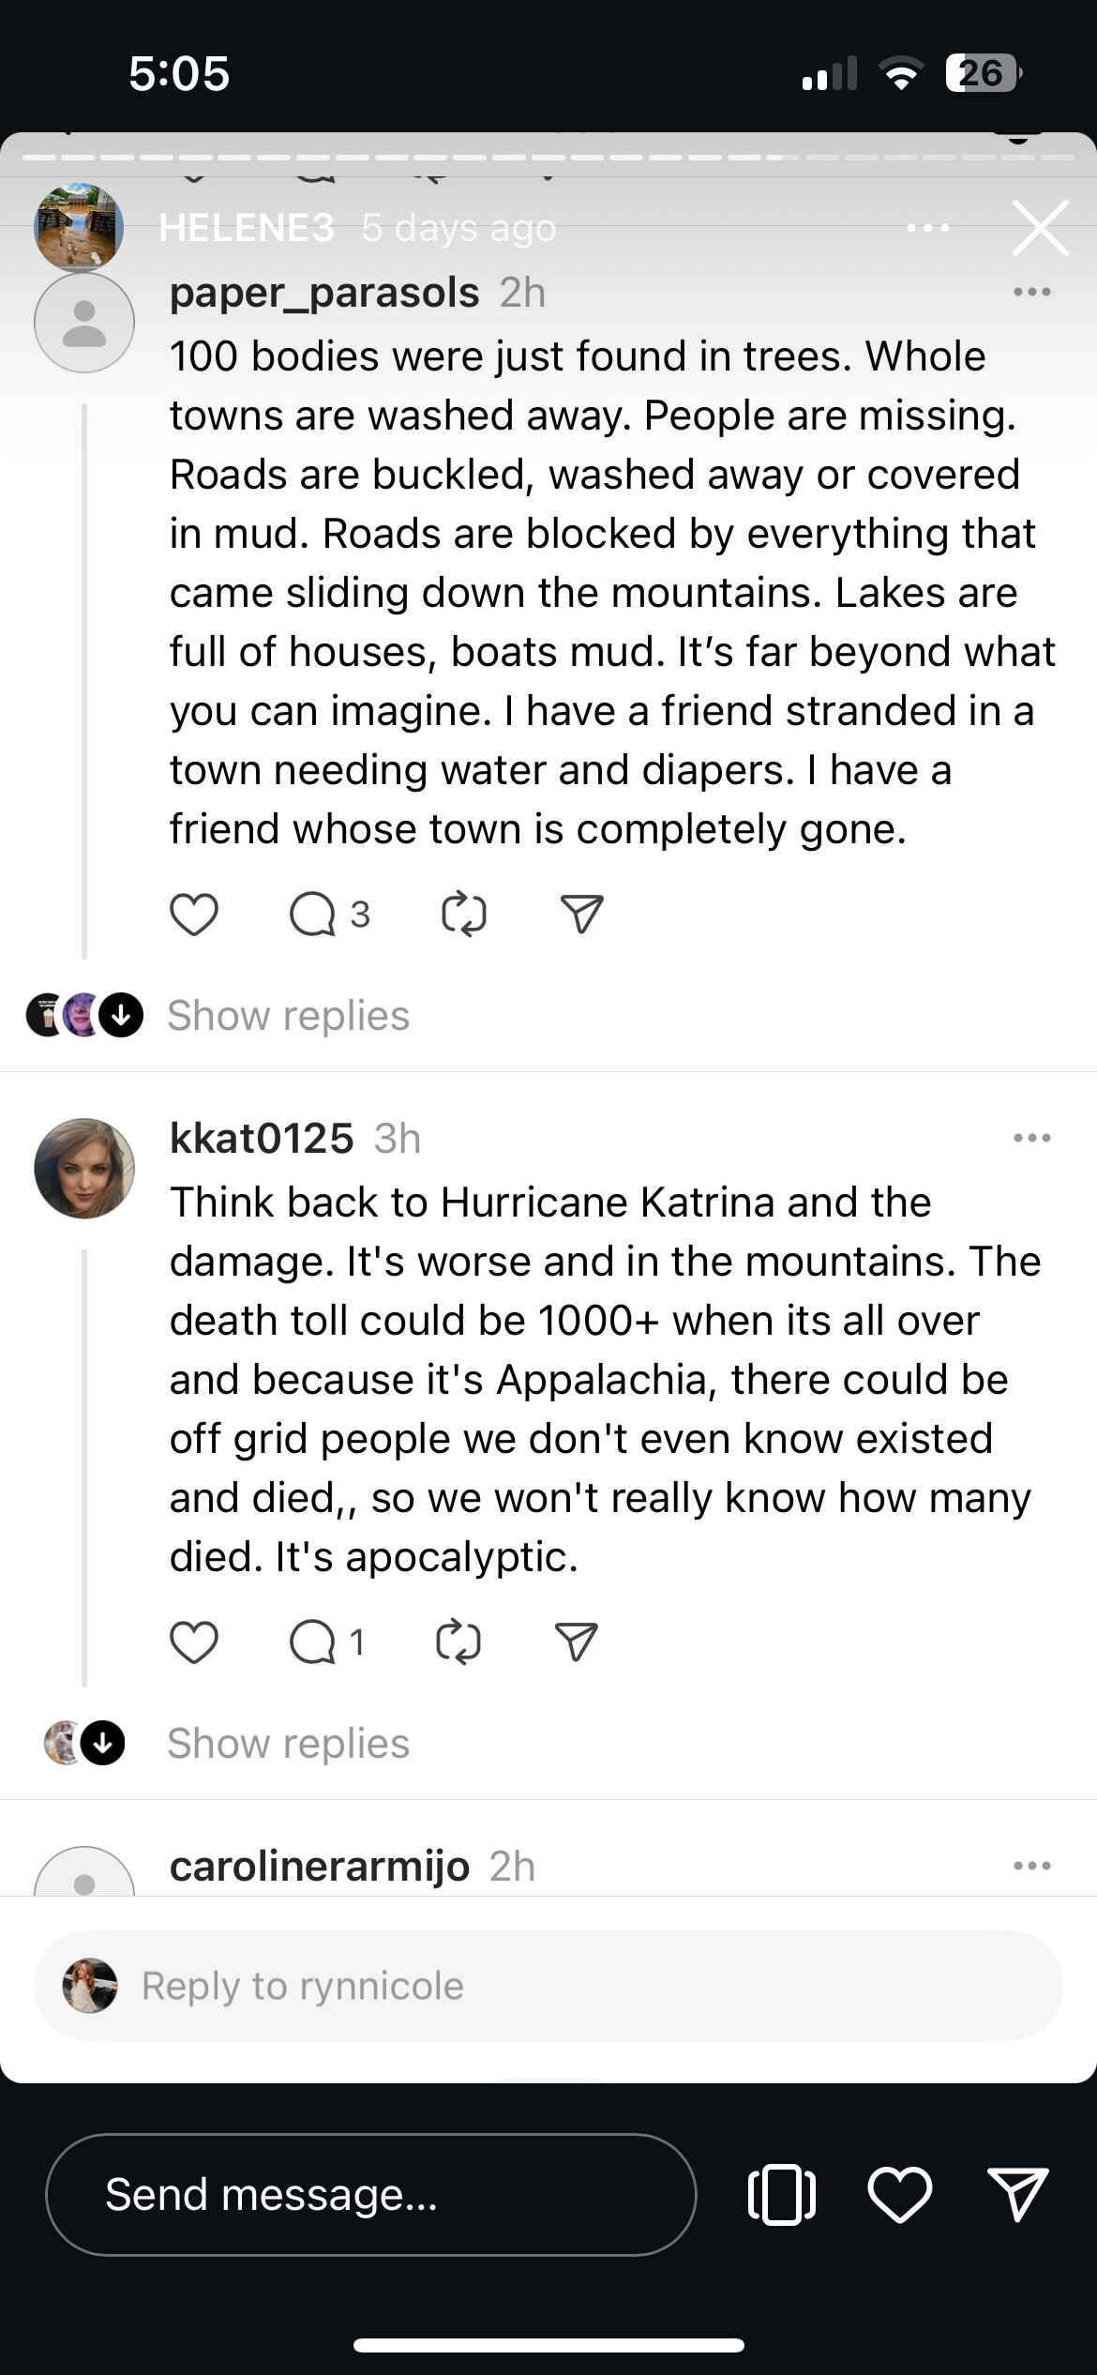Screen dimensions: 1097x2375
Task: Tap the story layout icon beside the message box
Action: click(x=781, y=2195)
